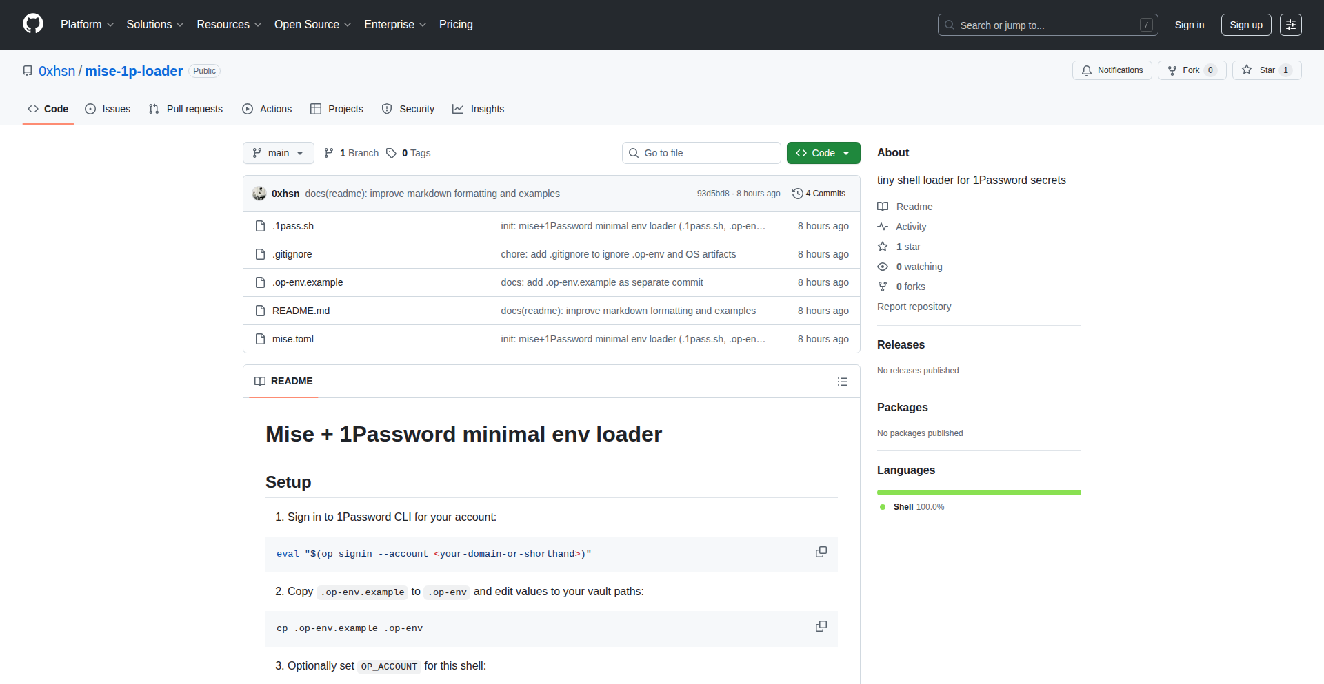Open the Issues tab

click(x=108, y=109)
